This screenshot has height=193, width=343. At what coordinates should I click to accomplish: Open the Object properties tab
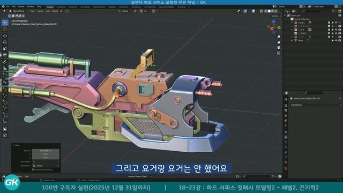(x=286, y=132)
